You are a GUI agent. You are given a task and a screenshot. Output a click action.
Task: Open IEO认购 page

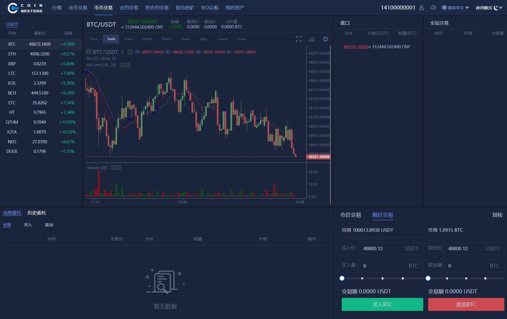210,8
